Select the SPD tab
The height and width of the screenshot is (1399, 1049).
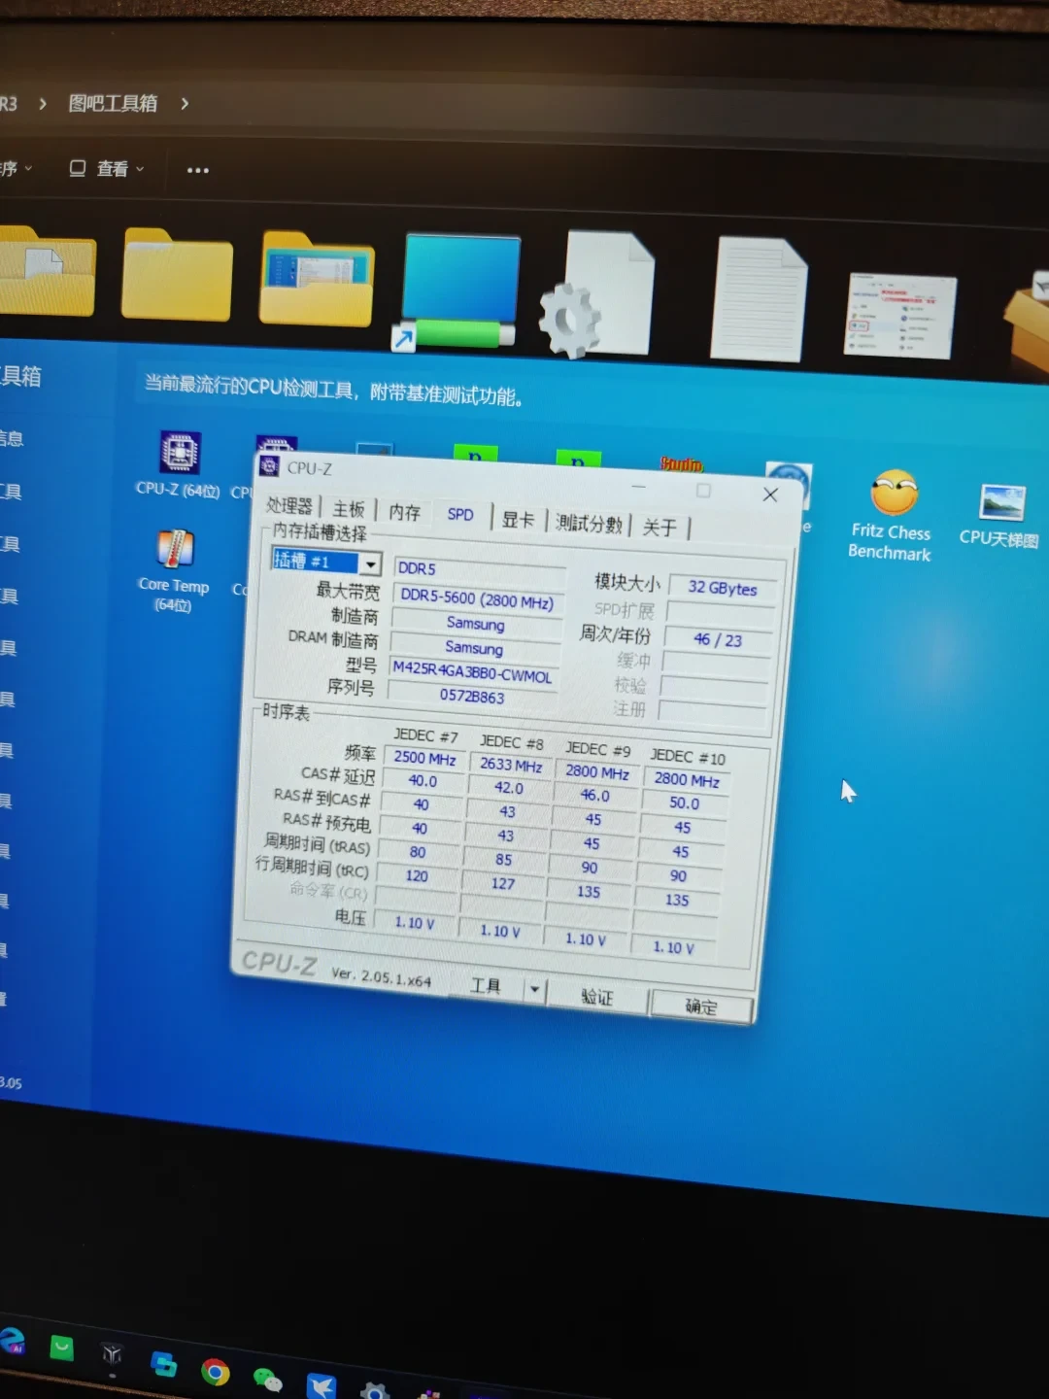click(460, 515)
